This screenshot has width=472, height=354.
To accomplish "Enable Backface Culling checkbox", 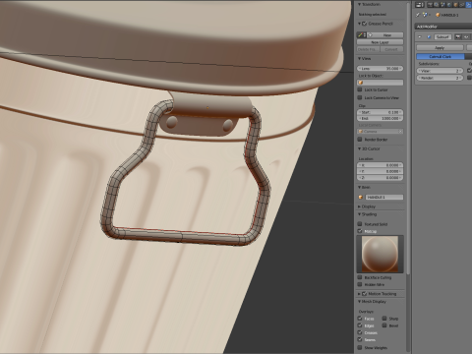I will point(360,277).
